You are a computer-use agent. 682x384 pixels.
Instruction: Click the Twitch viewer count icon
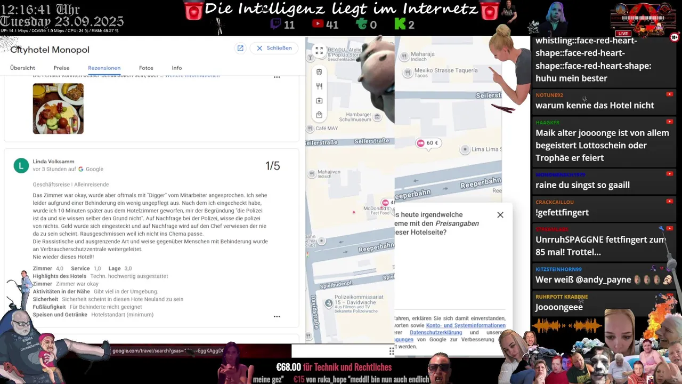tap(275, 24)
